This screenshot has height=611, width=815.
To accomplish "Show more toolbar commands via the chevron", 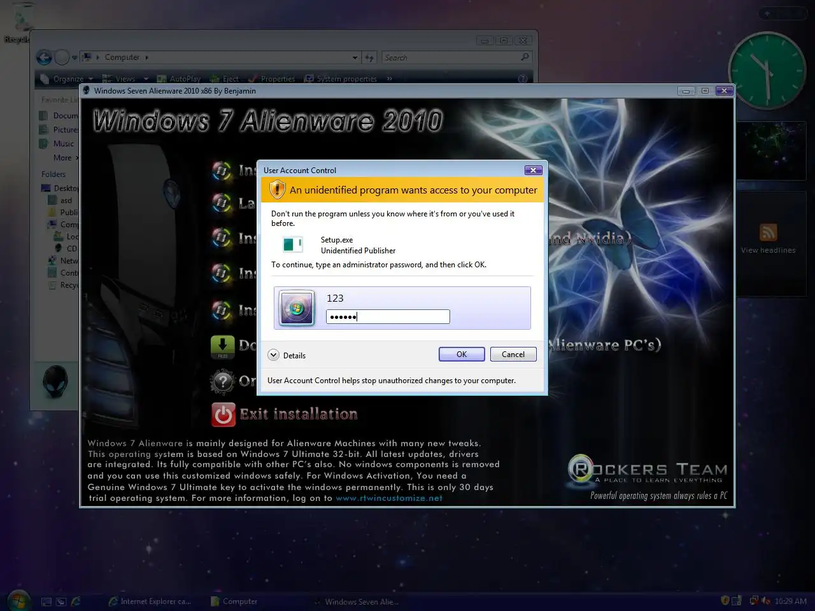I will [x=389, y=79].
